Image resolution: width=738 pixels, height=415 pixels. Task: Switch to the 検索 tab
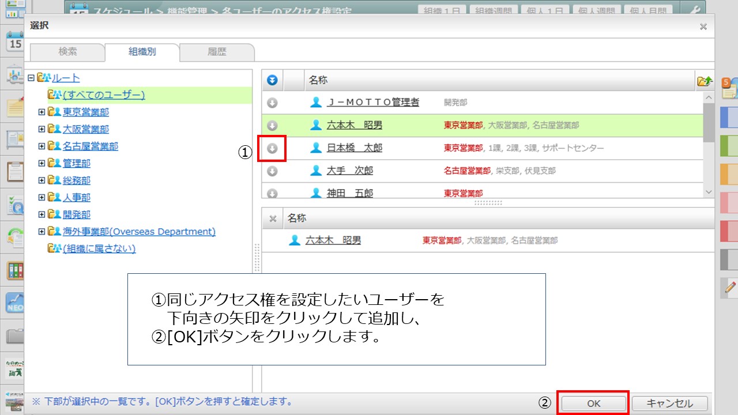(x=67, y=52)
